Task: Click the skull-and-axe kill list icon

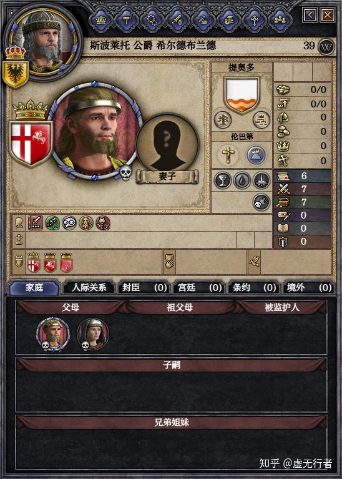Action: [x=261, y=202]
